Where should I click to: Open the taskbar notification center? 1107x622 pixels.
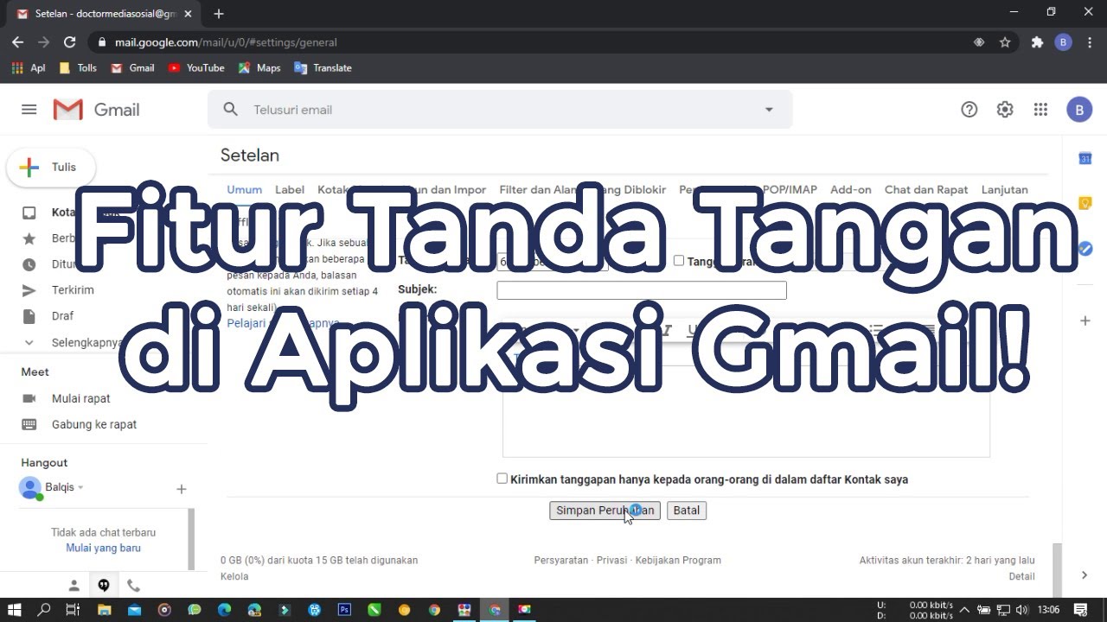(1080, 609)
